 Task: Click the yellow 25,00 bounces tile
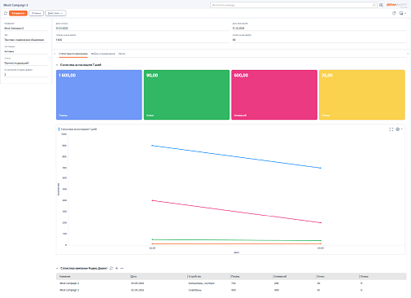[x=362, y=94]
